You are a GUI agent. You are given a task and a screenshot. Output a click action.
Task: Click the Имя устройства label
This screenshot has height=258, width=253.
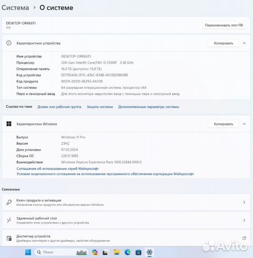(x=29, y=56)
